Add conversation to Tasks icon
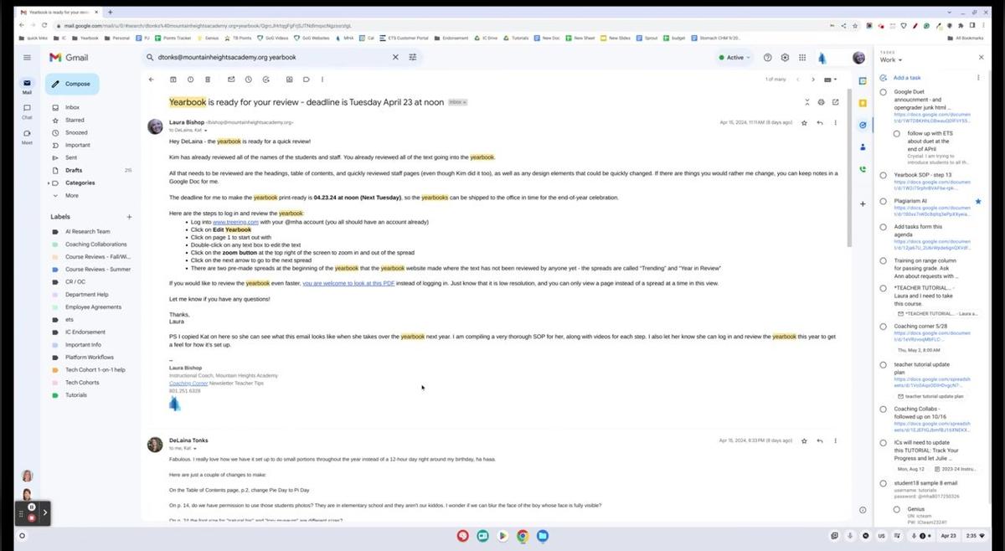Viewport: 1005px width, 551px height. [x=265, y=80]
